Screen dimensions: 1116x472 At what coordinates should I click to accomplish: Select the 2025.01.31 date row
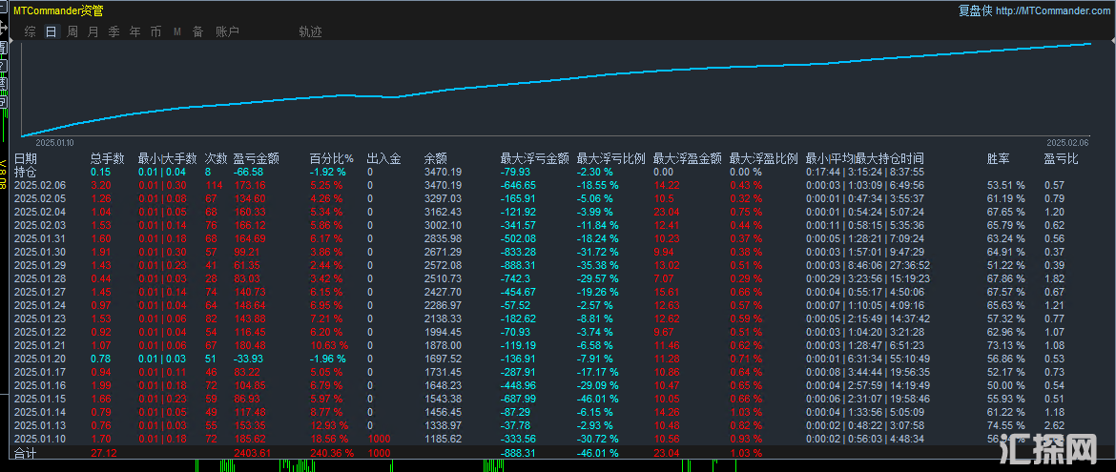coord(41,238)
